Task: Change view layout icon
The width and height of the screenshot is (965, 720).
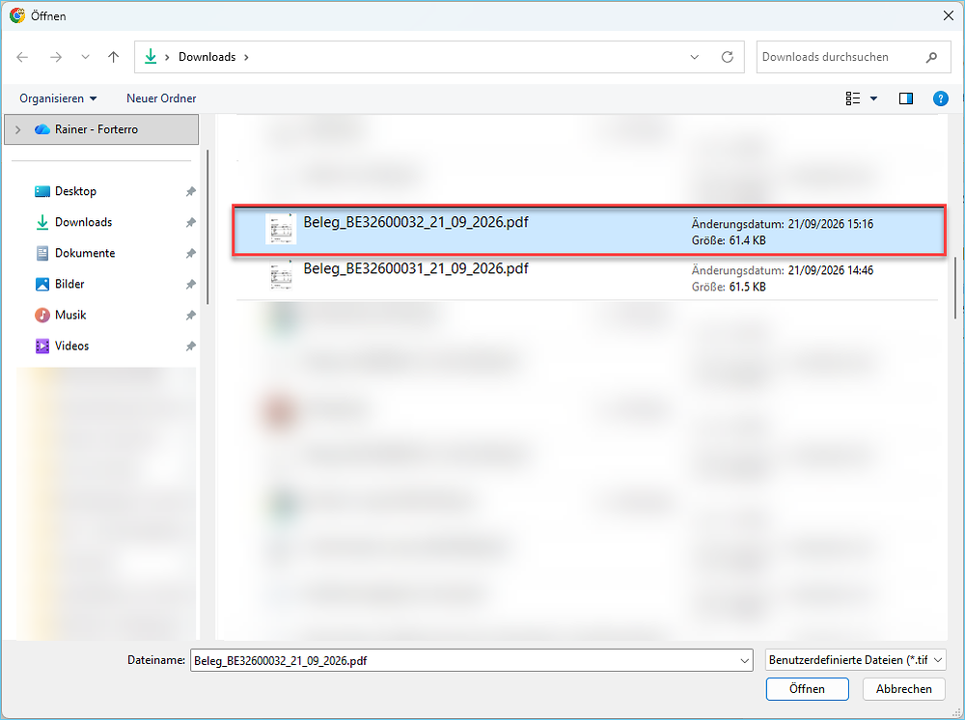Action: point(853,98)
